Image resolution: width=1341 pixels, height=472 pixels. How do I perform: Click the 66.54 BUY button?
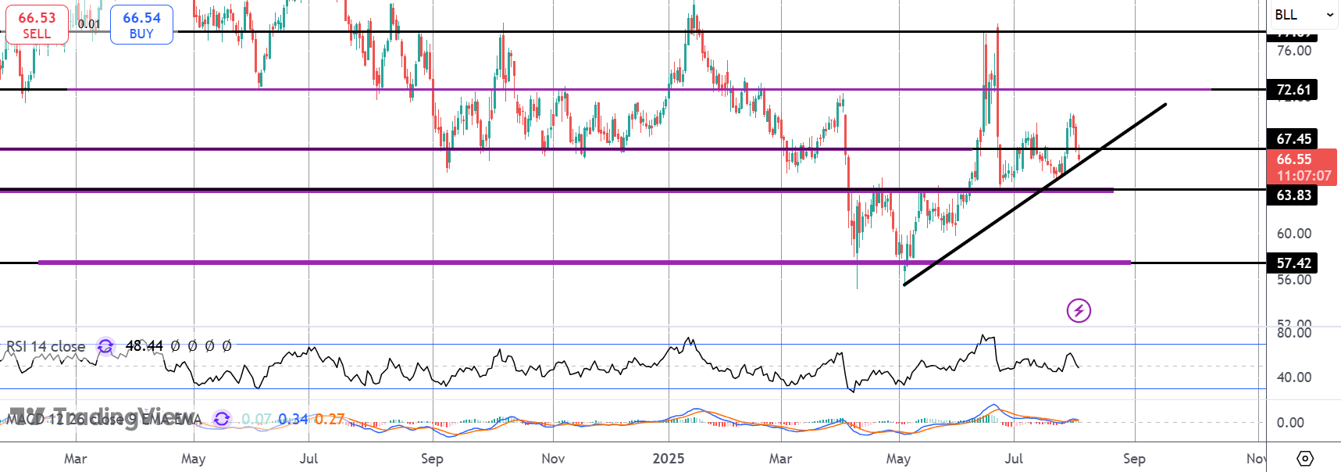pos(141,25)
